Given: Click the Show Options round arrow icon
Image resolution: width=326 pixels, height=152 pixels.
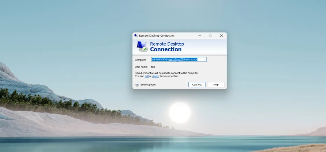Looking at the screenshot, I should click(137, 85).
